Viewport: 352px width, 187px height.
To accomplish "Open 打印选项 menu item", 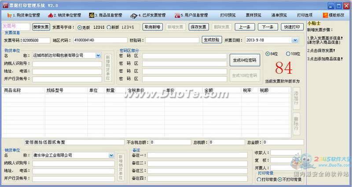I will [304, 15].
